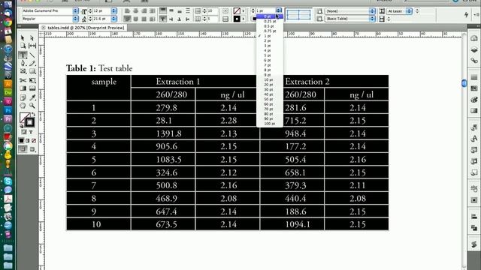Choose 10 pt in stroke weight list
This screenshot has height=270, width=481.
click(270, 79)
